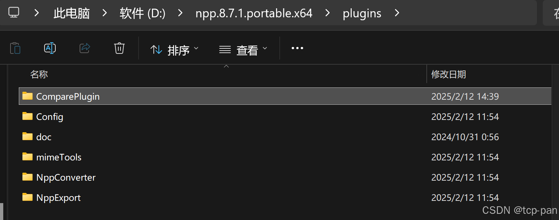Open the 排序 sort dropdown
The height and width of the screenshot is (220, 559).
point(174,49)
